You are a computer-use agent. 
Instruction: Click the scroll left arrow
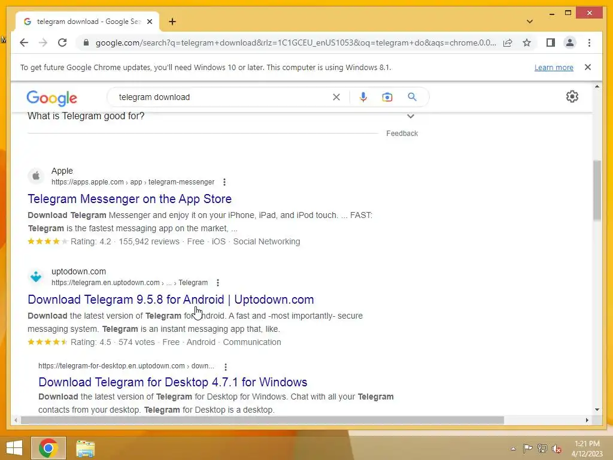[16, 420]
